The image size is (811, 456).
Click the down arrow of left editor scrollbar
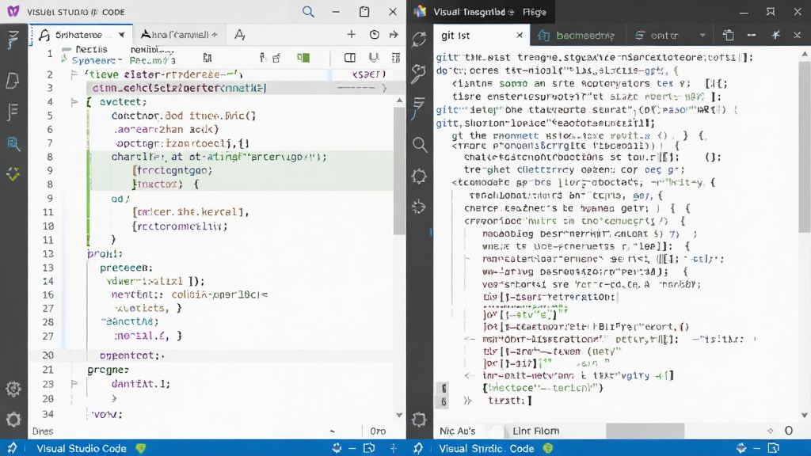point(399,415)
